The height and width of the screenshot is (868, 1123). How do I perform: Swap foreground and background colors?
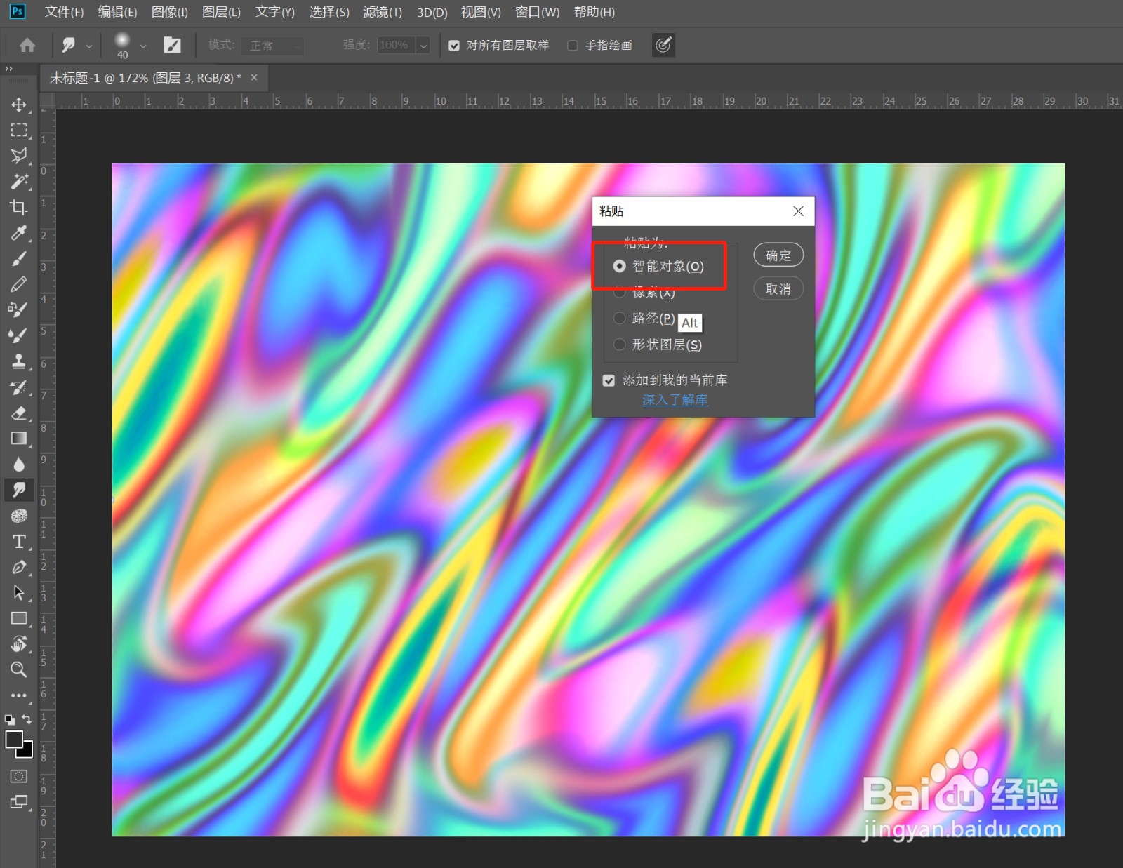[27, 719]
